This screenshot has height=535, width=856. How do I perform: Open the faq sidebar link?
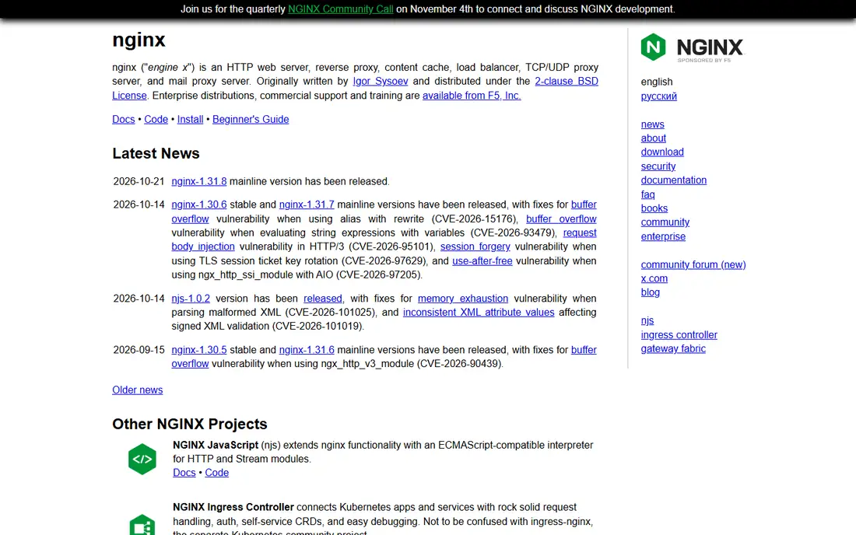pos(647,194)
